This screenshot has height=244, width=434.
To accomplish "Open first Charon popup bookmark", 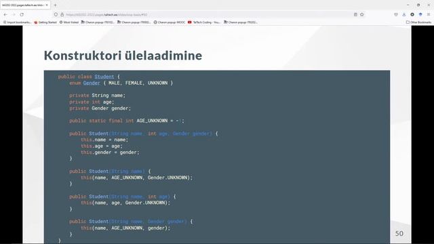I will click(98, 22).
